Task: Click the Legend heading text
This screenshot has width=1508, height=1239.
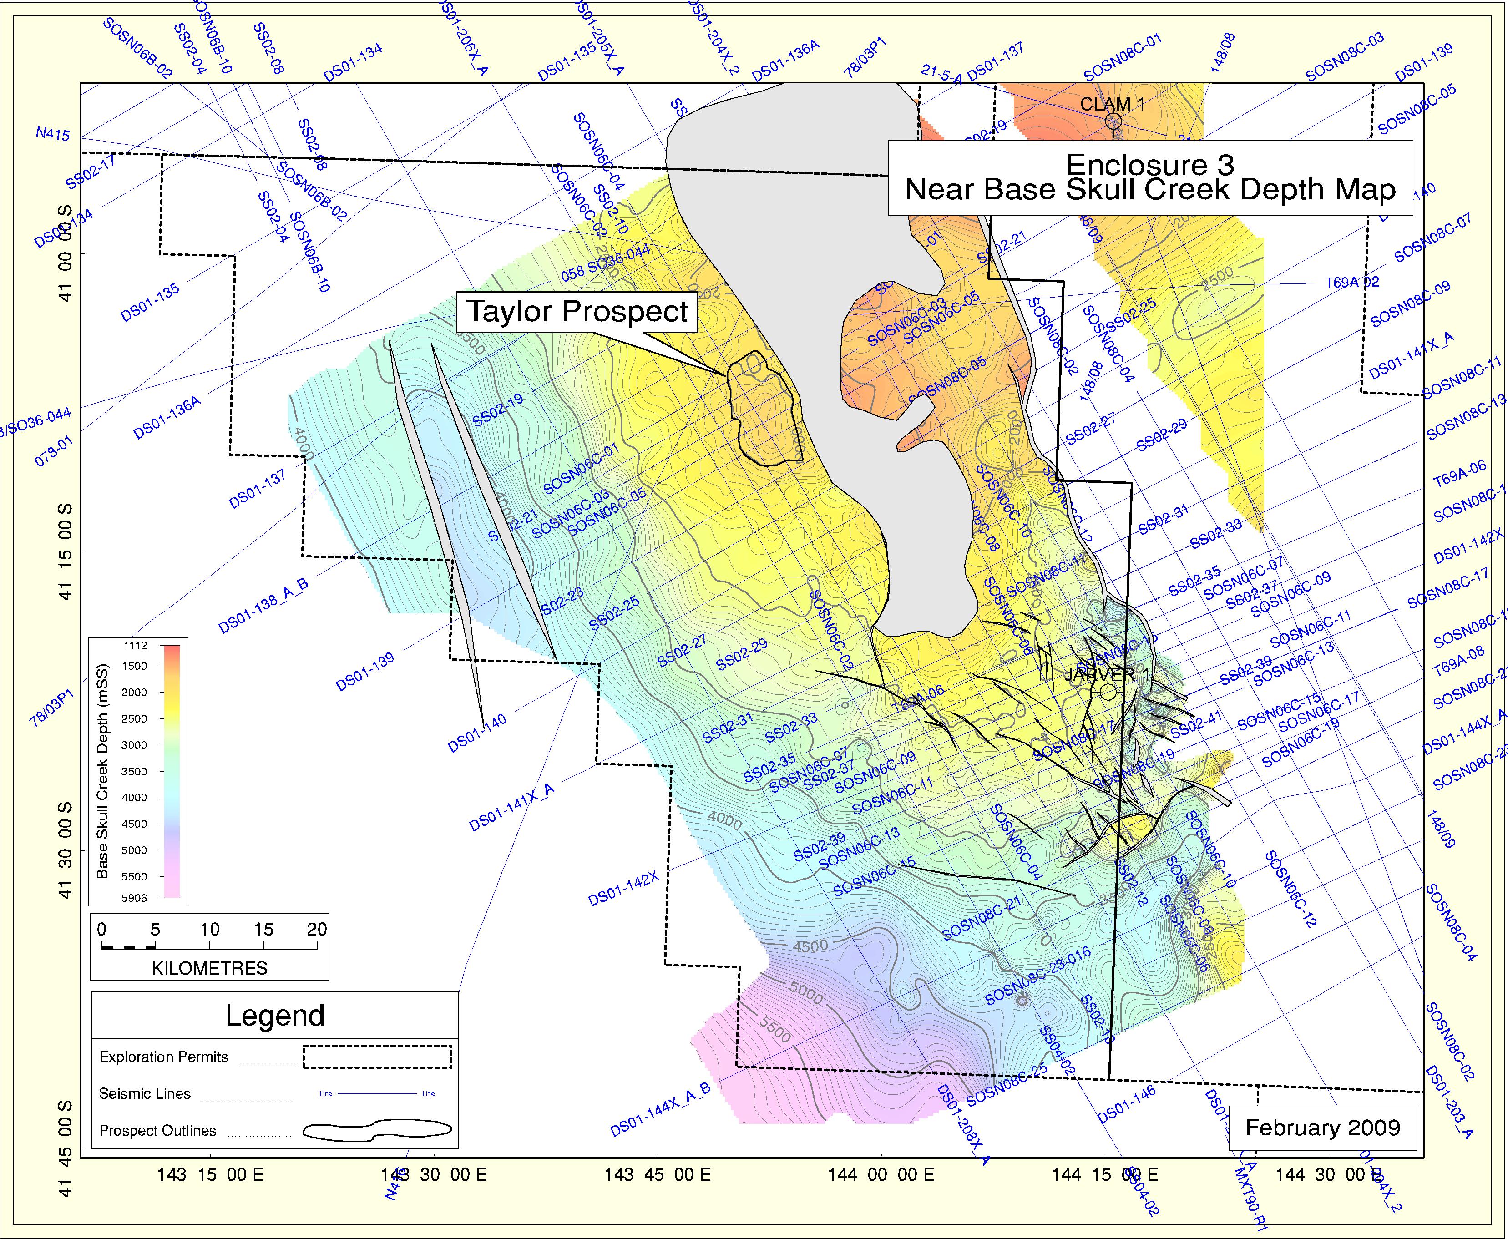Action: tap(275, 1016)
